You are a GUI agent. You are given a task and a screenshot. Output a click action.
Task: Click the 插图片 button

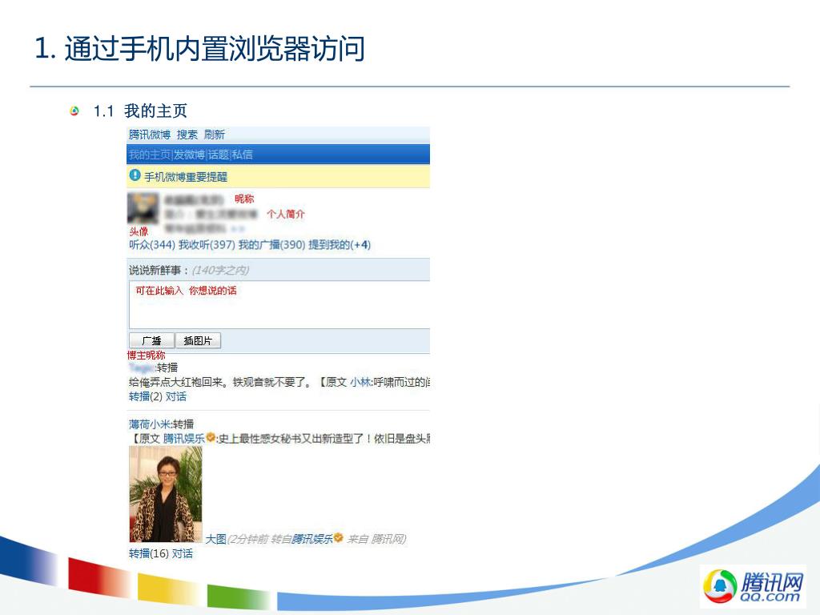coord(198,340)
